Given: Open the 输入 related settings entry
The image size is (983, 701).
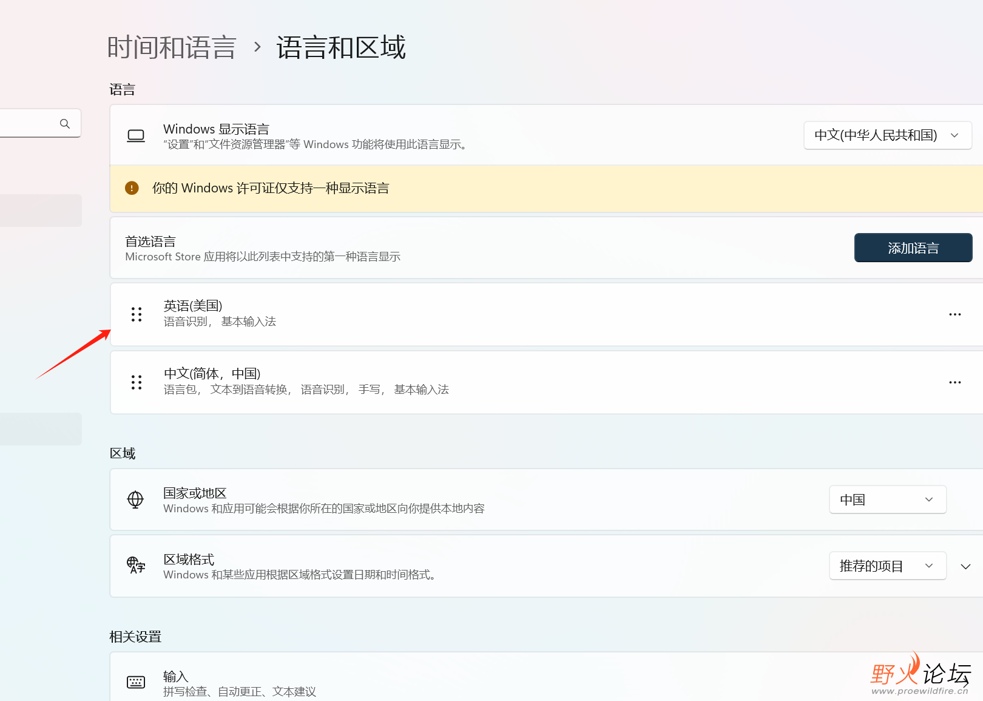Looking at the screenshot, I should click(546, 677).
